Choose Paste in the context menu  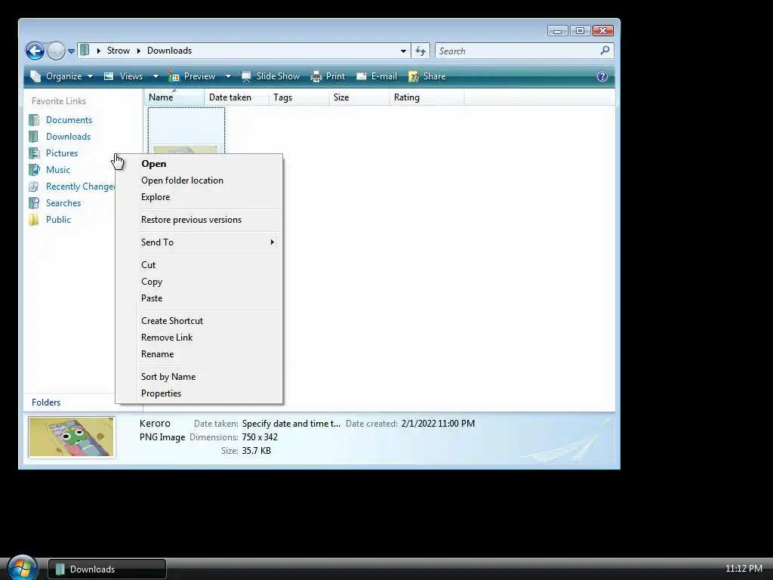[199, 298]
